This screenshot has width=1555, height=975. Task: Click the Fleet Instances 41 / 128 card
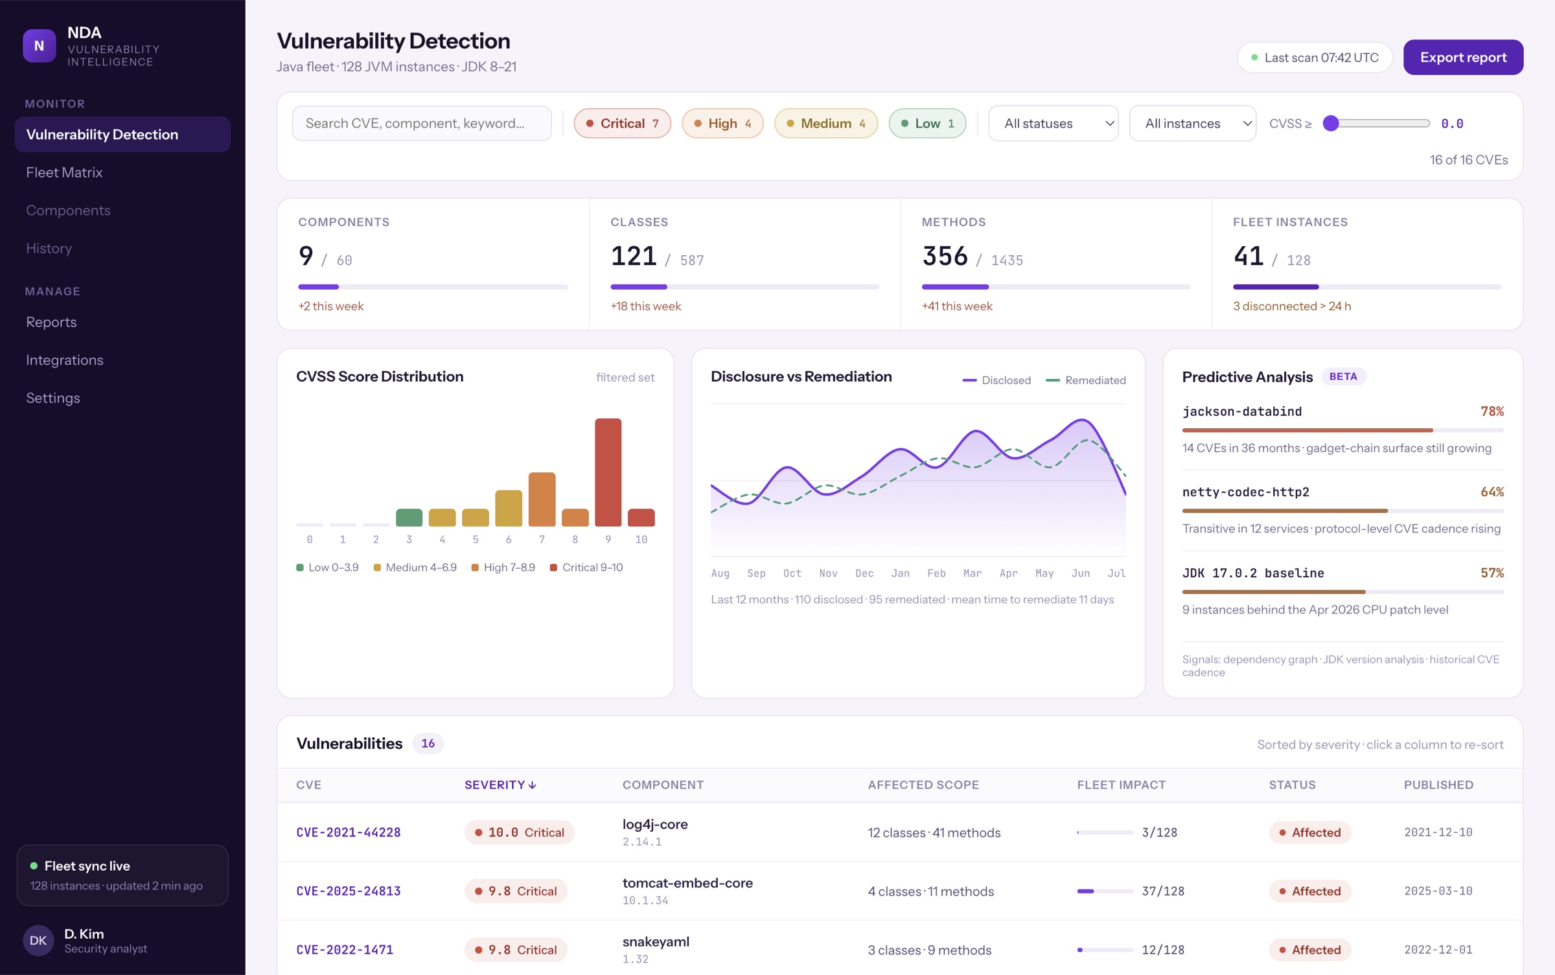tap(1367, 264)
